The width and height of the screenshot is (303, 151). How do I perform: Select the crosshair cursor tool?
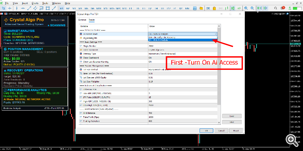point(10,8)
